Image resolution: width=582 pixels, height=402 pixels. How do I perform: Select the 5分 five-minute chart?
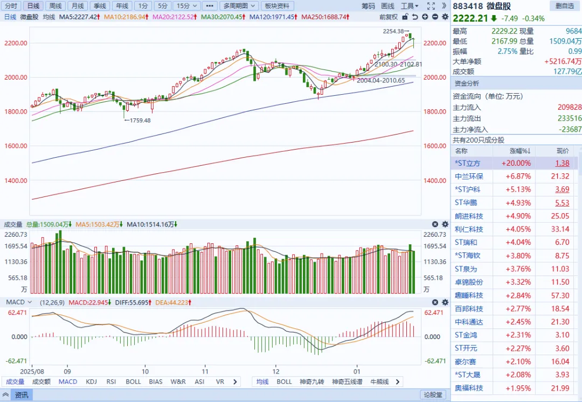(x=163, y=6)
